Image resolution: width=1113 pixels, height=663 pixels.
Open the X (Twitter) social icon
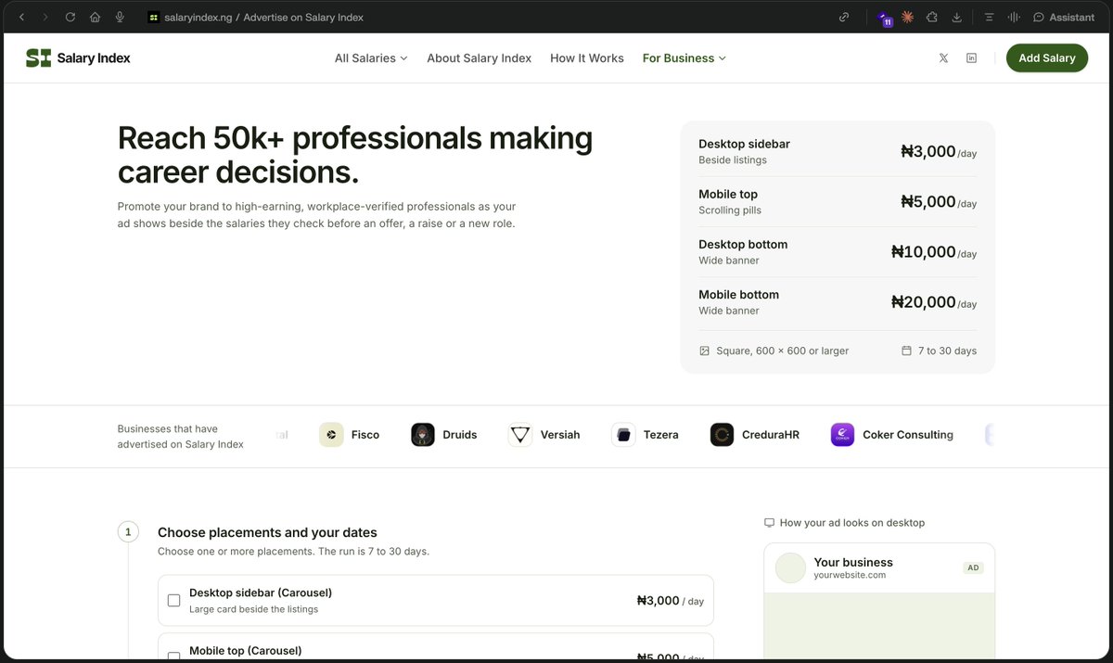coord(943,57)
